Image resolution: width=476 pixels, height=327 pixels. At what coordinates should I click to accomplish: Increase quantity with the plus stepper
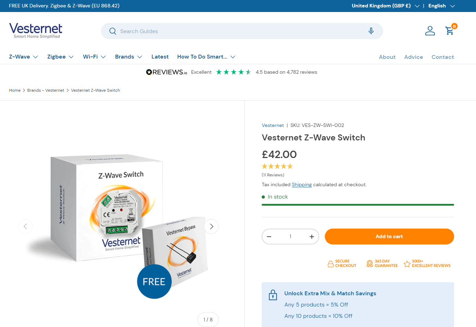pyautogui.click(x=311, y=236)
